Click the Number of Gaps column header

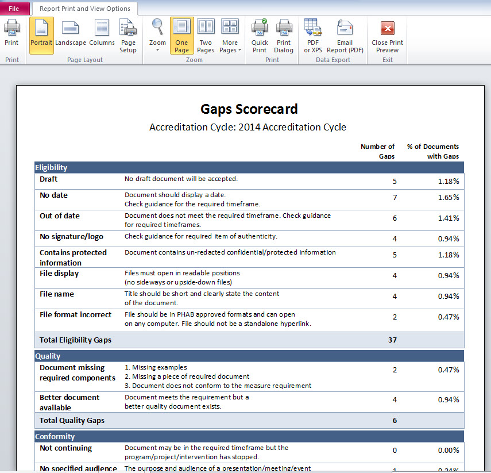pos(378,151)
